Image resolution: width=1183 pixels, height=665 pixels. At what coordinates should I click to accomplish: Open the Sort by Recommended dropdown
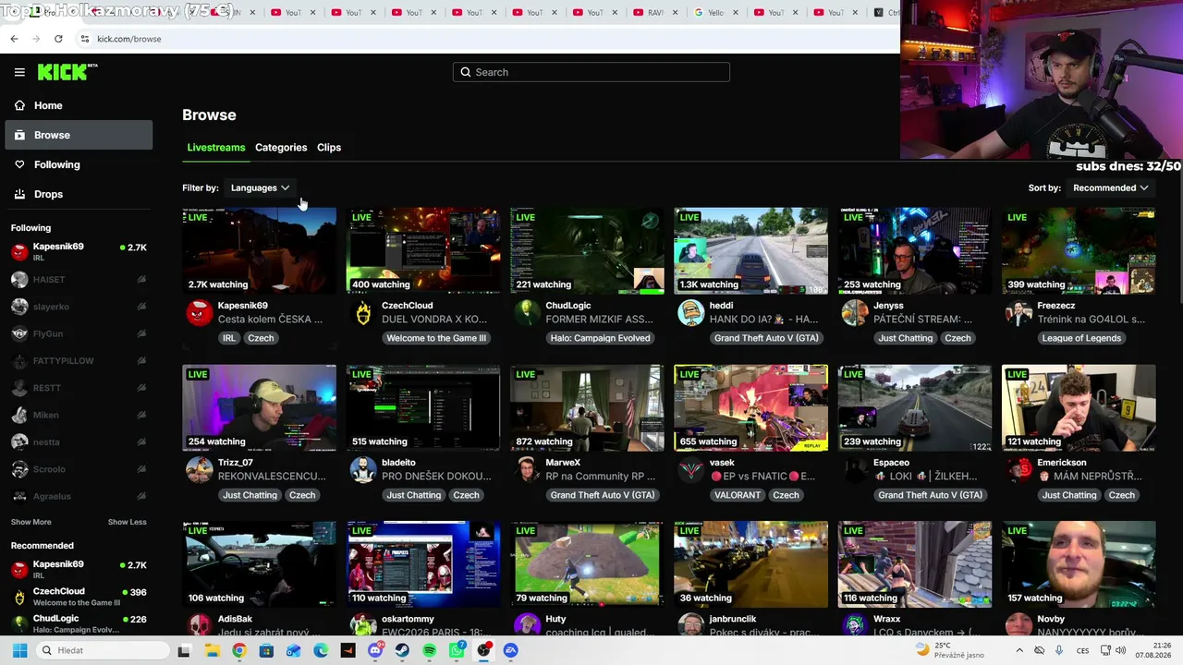point(1110,187)
